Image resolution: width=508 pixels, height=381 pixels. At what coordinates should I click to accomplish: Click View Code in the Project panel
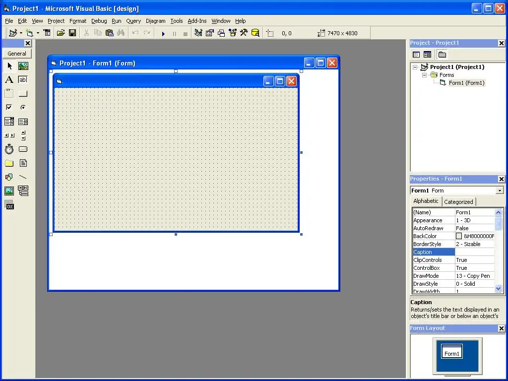[416, 55]
